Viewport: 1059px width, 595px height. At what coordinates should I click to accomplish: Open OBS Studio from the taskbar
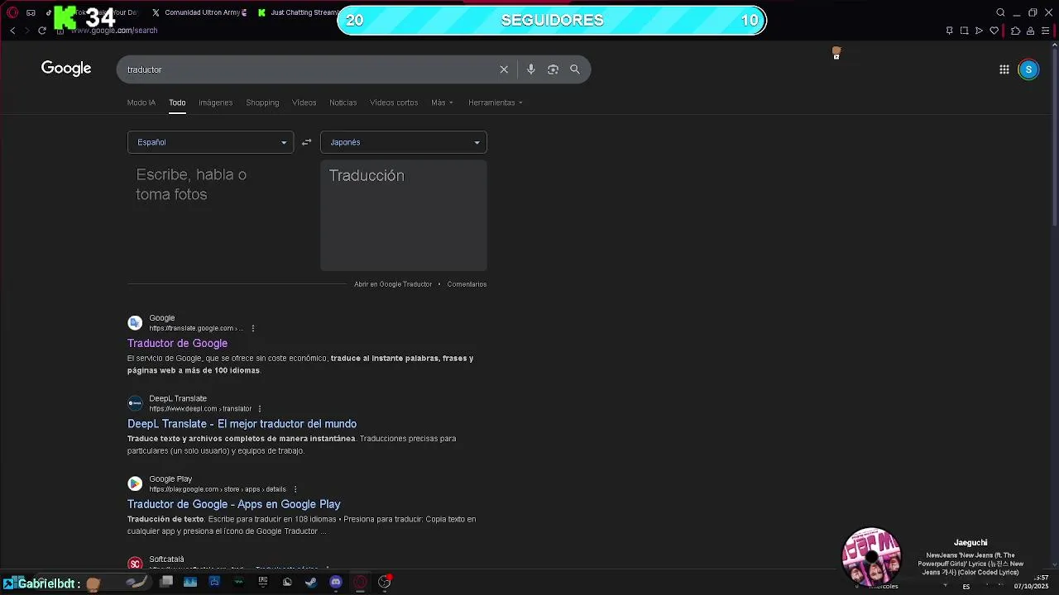click(x=384, y=582)
